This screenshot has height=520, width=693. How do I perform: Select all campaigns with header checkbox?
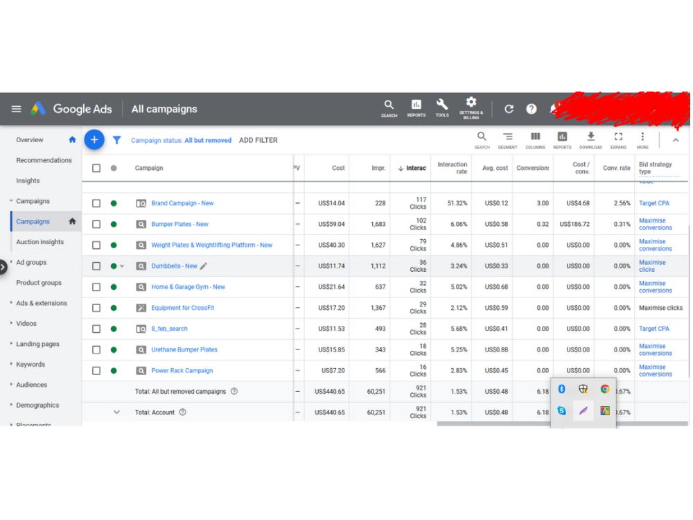tap(96, 168)
